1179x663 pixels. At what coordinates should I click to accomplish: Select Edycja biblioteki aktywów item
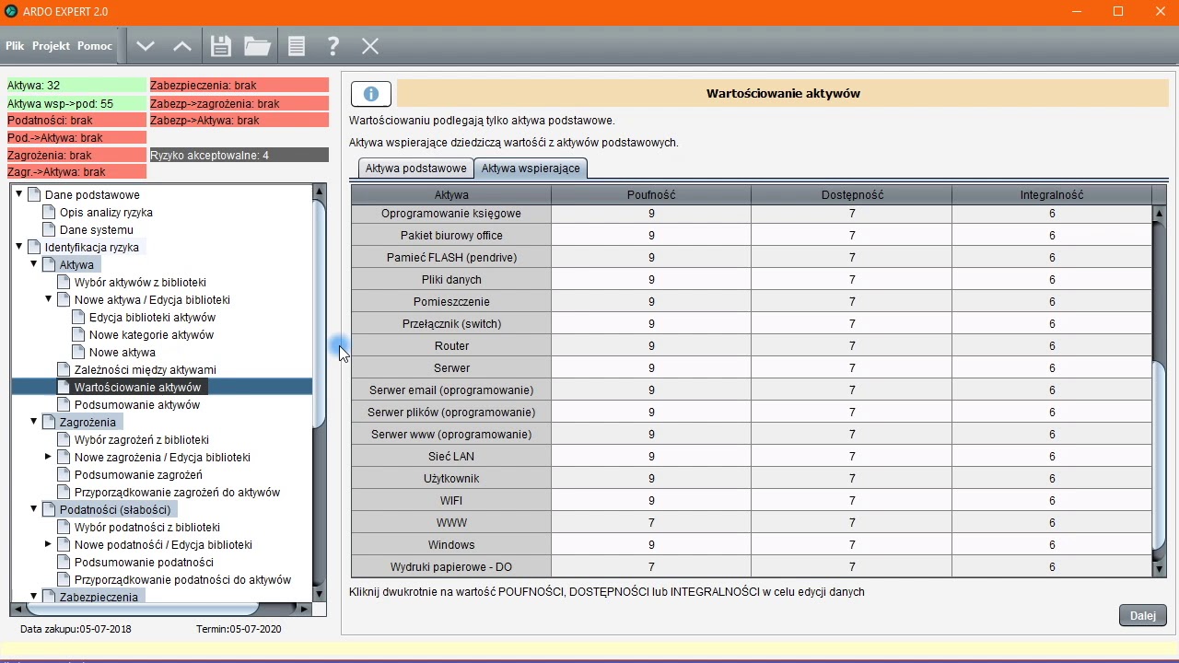click(152, 317)
